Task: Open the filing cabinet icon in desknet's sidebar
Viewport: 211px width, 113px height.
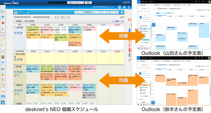Action: [3, 79]
